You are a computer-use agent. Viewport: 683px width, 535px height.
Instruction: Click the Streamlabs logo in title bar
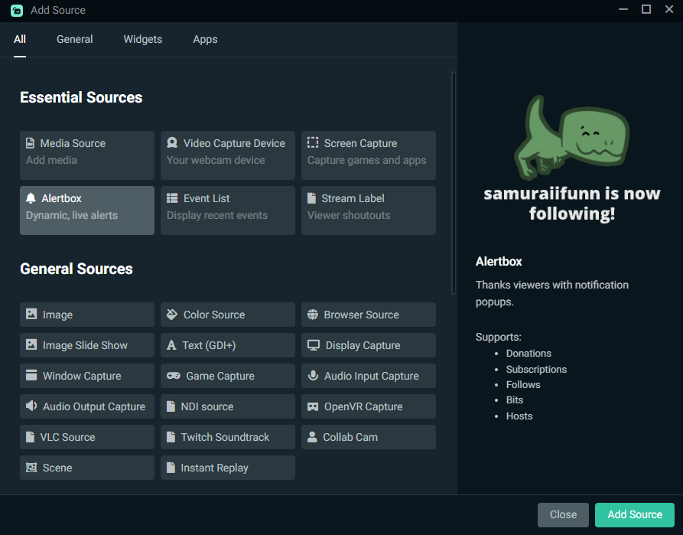click(x=17, y=10)
